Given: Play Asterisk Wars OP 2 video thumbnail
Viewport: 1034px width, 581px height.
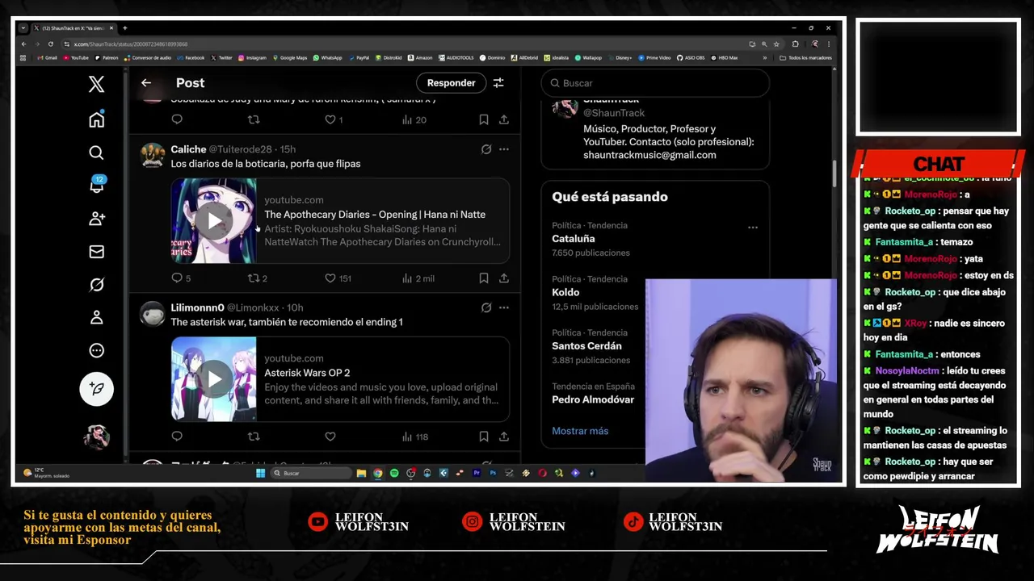Looking at the screenshot, I should tap(214, 378).
